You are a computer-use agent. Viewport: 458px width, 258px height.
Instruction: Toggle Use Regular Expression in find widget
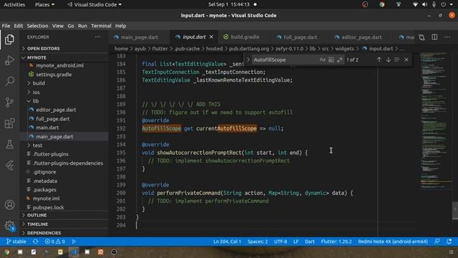339,59
